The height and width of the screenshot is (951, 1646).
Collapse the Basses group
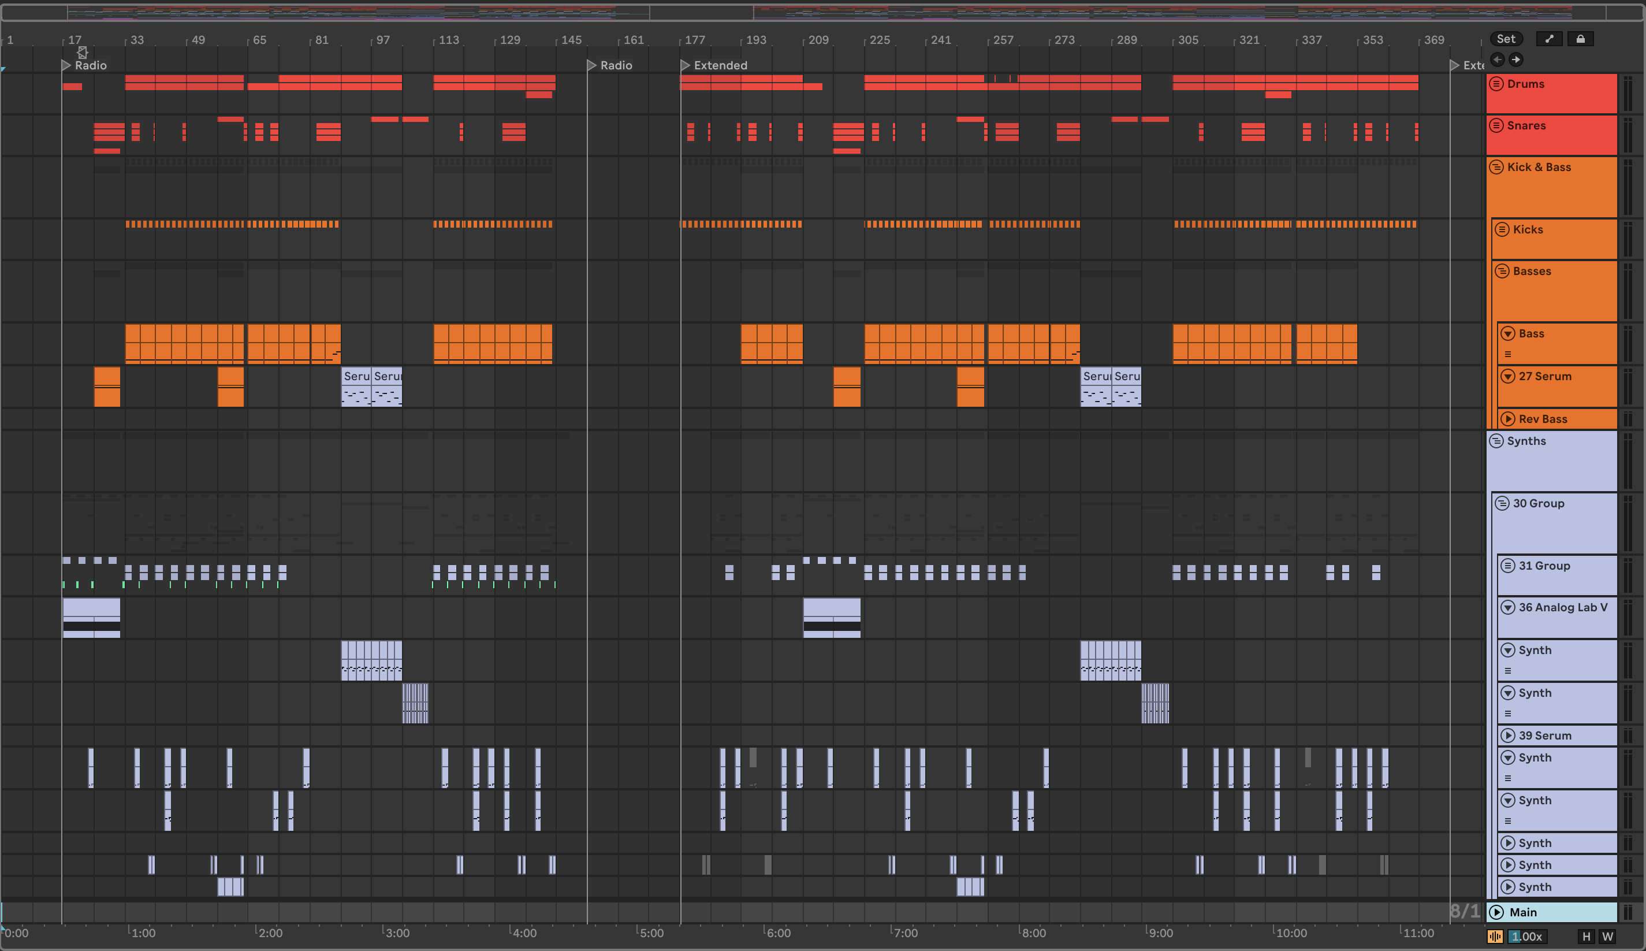pos(1502,271)
